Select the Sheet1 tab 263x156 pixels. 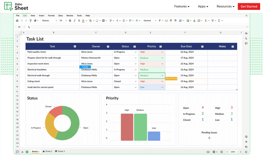click(35, 151)
